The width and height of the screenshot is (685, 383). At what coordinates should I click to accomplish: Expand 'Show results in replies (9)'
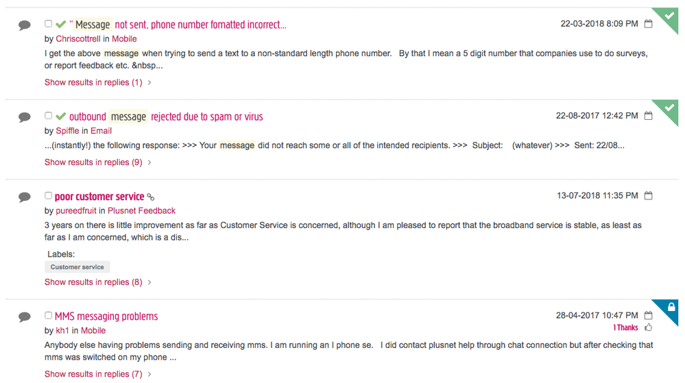click(93, 162)
